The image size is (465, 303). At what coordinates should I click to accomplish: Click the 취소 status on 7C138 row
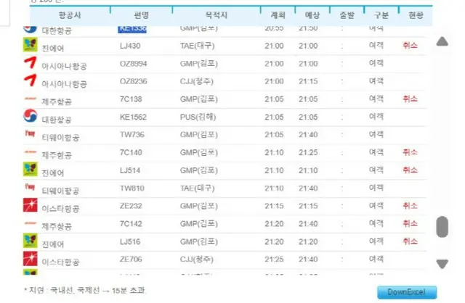tap(410, 99)
